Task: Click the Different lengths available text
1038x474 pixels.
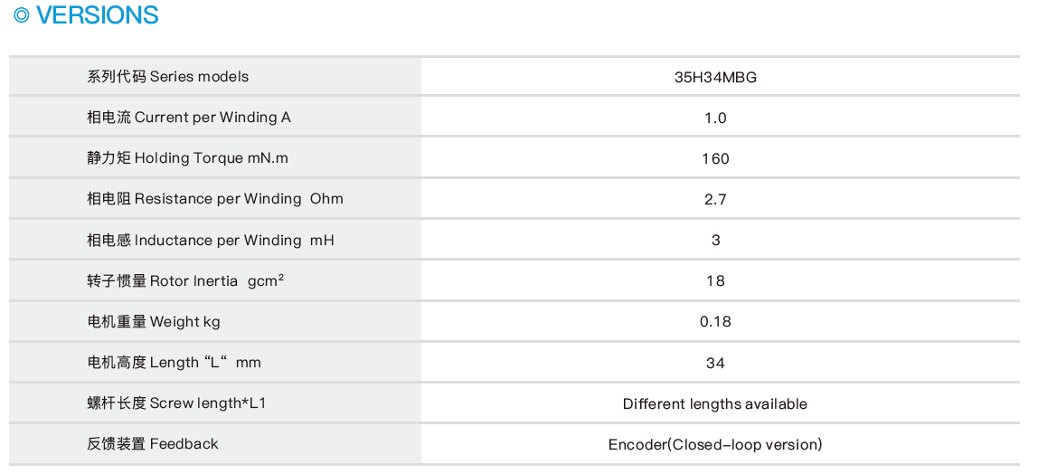Action: [x=715, y=403]
